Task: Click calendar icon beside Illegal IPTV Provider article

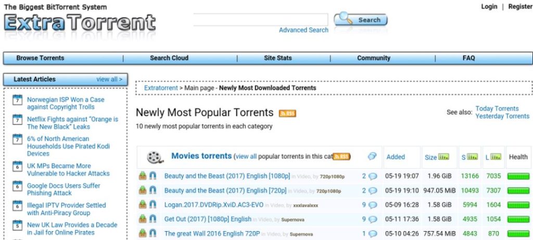Action: (17, 205)
